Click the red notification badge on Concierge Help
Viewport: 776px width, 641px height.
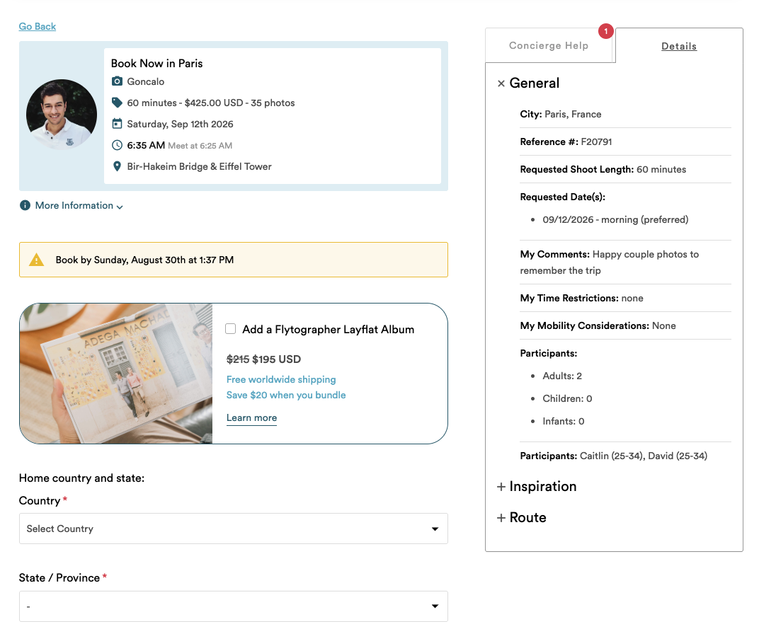[x=606, y=31]
